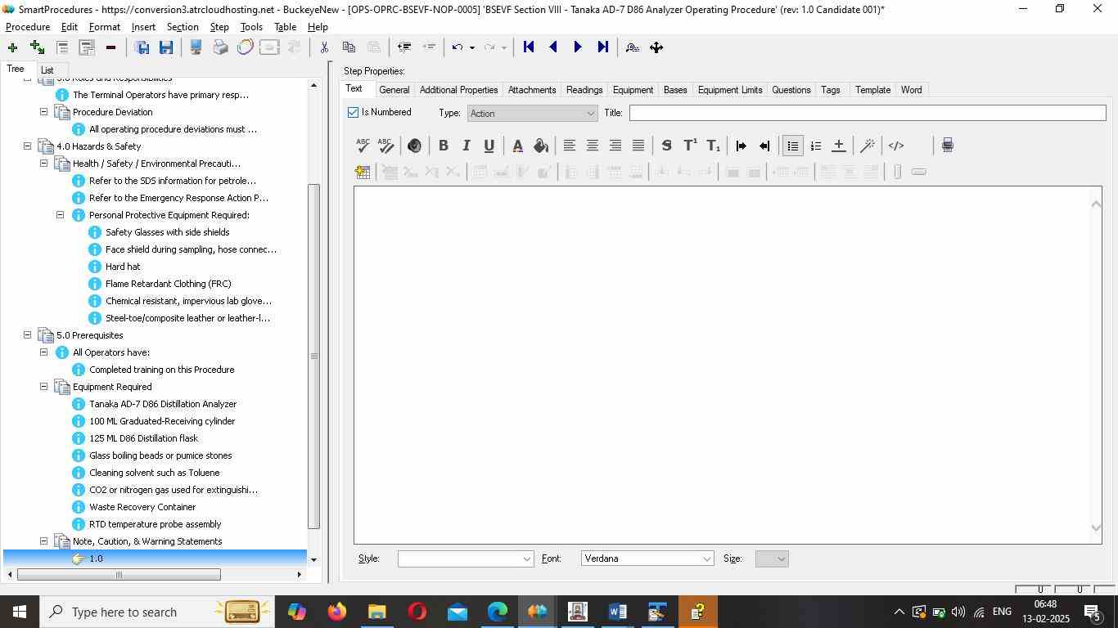This screenshot has width=1118, height=628.
Task: Open the Section menu
Action: pyautogui.click(x=183, y=27)
